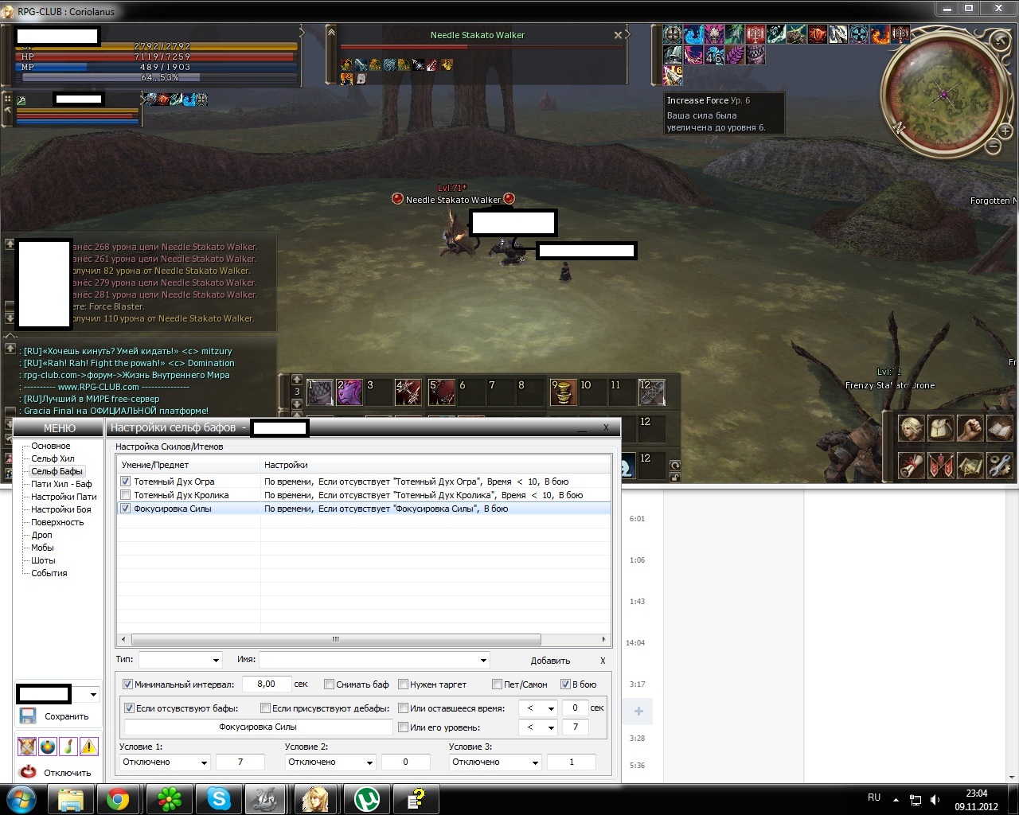Viewport: 1019px width, 815px height.
Task: Toggle В бою checkbox
Action: 565,684
